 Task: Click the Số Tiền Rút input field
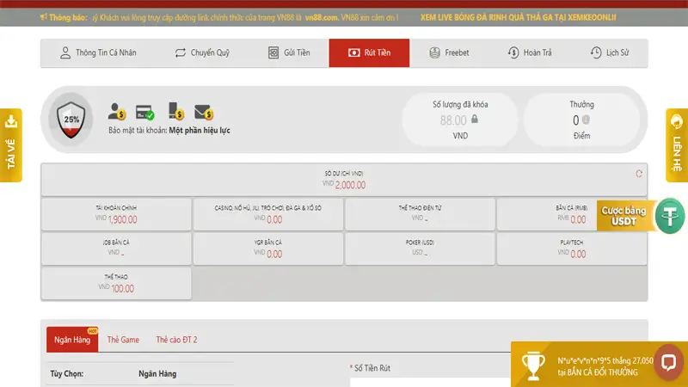click(x=430, y=382)
